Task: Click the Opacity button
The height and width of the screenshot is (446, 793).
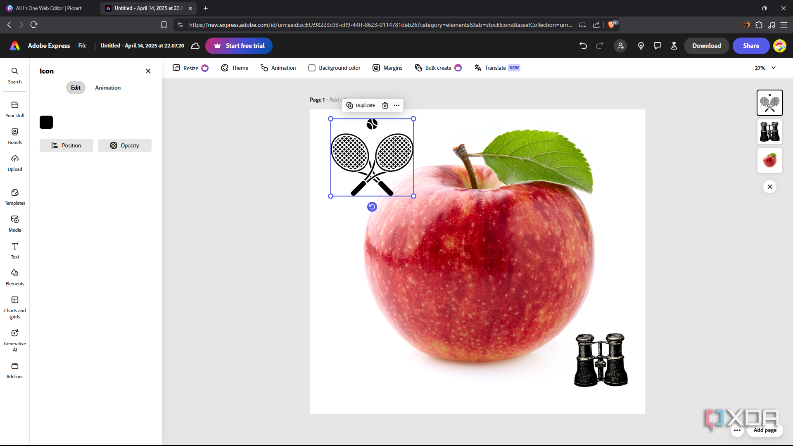Action: 125,145
